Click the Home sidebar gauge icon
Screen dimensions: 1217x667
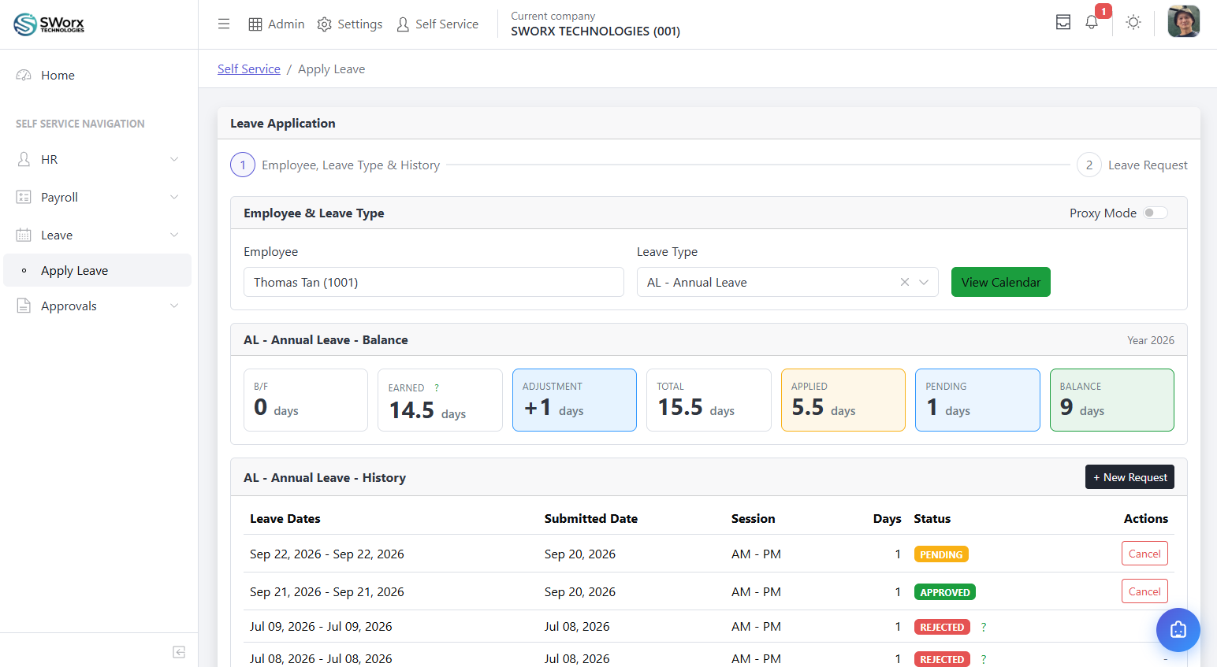[x=24, y=76]
